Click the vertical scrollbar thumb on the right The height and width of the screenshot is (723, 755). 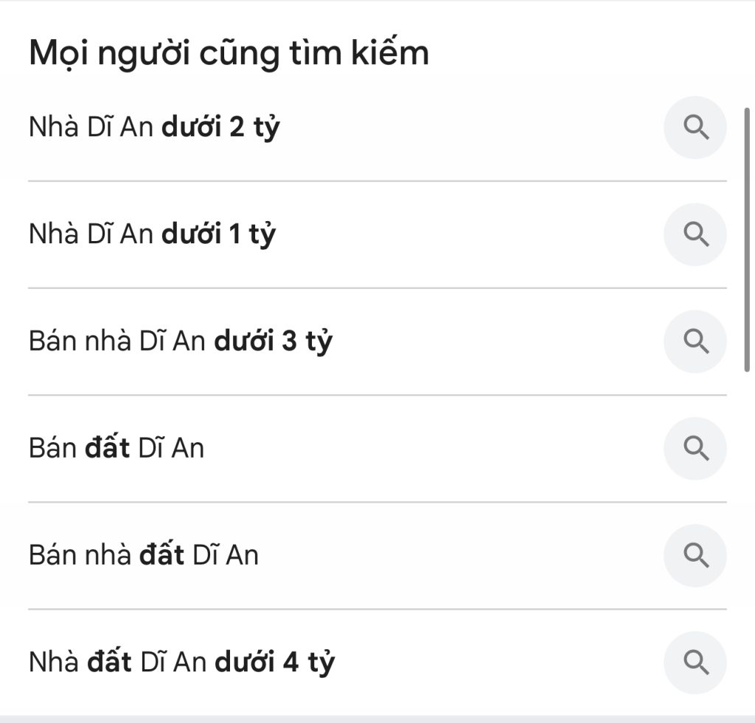pyautogui.click(x=747, y=240)
